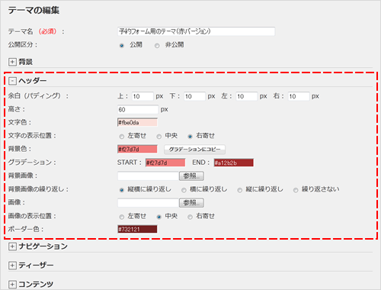
Task: Focus the top padding 上 field
Action: click(x=142, y=96)
